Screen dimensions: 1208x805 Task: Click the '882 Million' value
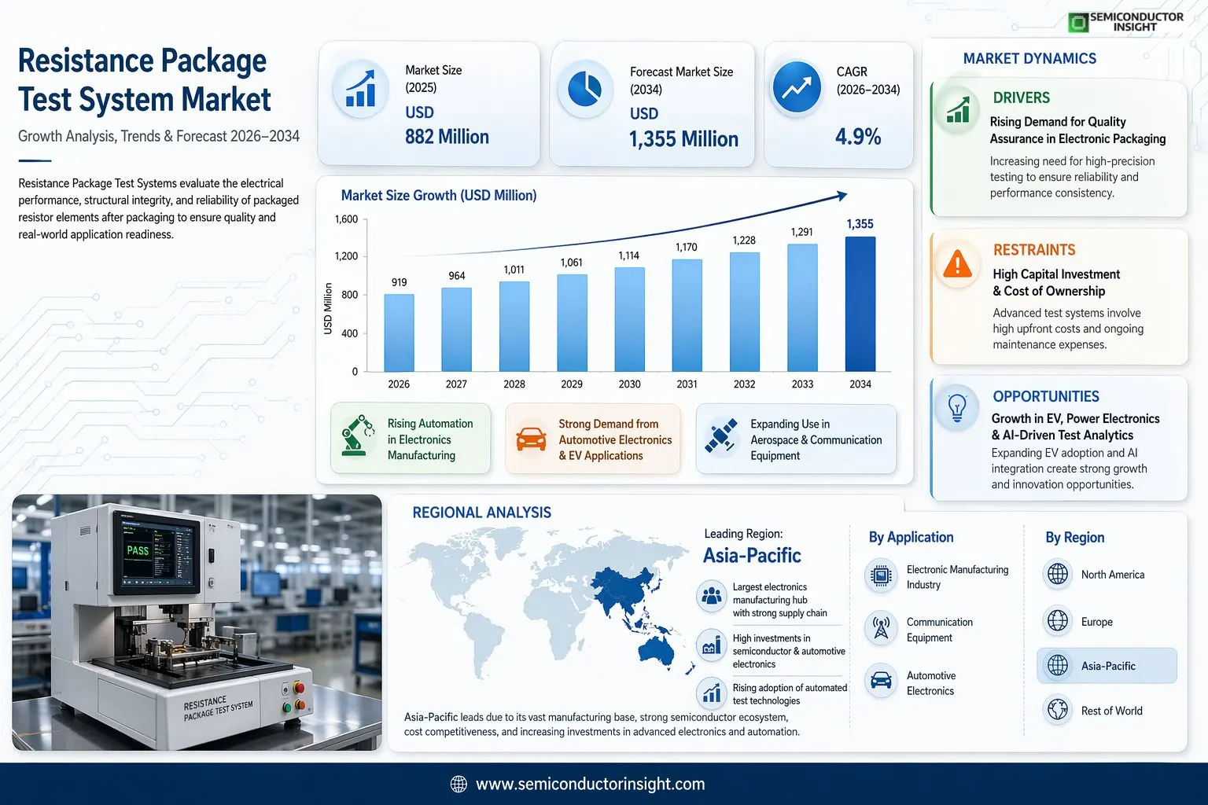pos(447,137)
